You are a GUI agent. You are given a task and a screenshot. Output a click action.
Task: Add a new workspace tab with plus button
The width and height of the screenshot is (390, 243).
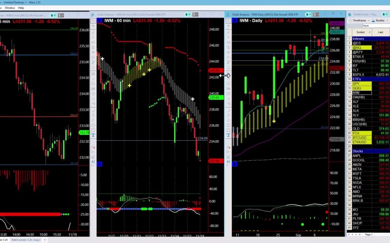(45, 239)
